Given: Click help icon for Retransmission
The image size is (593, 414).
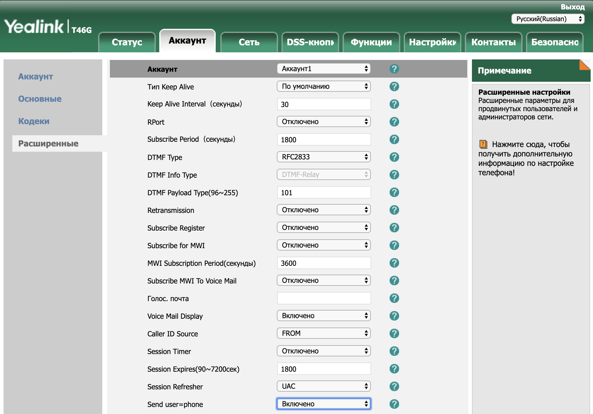Looking at the screenshot, I should pyautogui.click(x=394, y=210).
